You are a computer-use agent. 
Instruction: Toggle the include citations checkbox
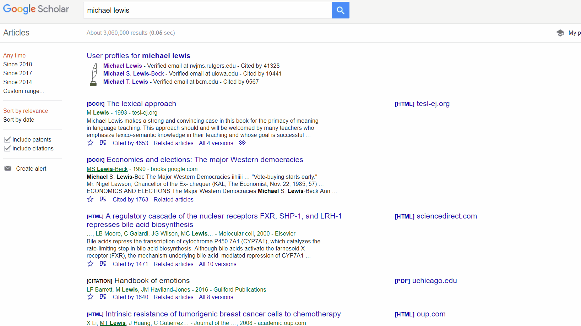click(x=7, y=148)
